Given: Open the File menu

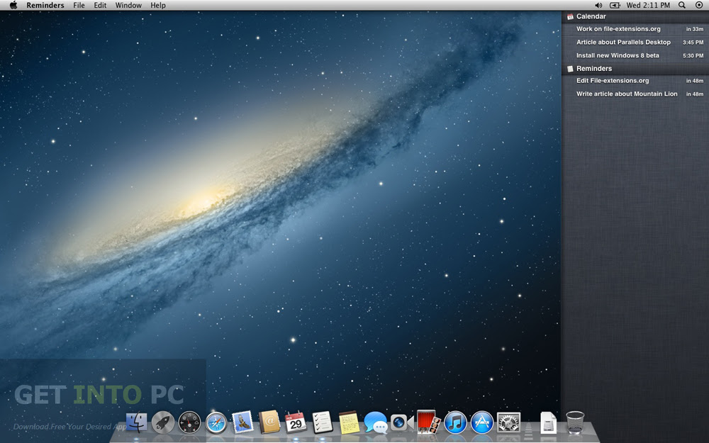Looking at the screenshot, I should point(79,5).
